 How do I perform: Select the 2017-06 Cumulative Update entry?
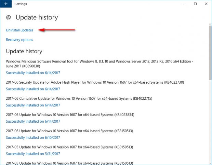point(79,99)
